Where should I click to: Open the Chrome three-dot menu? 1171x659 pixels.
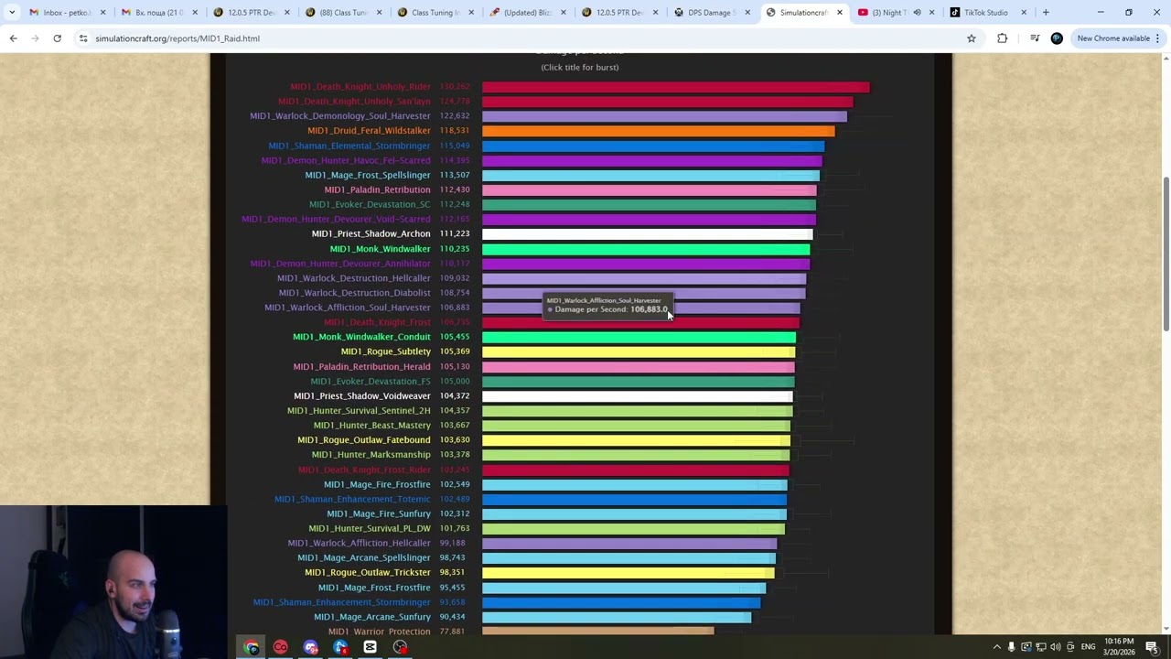[x=1157, y=38]
